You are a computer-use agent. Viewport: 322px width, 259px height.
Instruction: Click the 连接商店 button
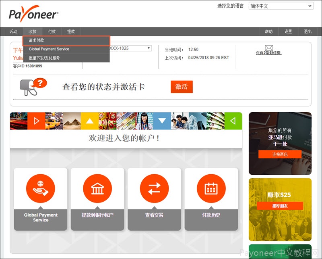click(280, 154)
